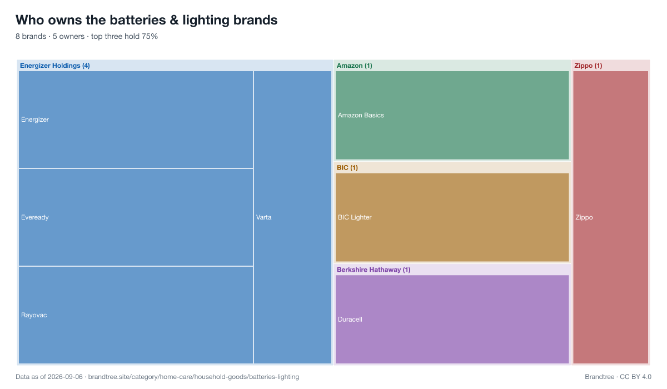Select the BIC (1) owner header
This screenshot has height=389, width=667.
pyautogui.click(x=347, y=167)
